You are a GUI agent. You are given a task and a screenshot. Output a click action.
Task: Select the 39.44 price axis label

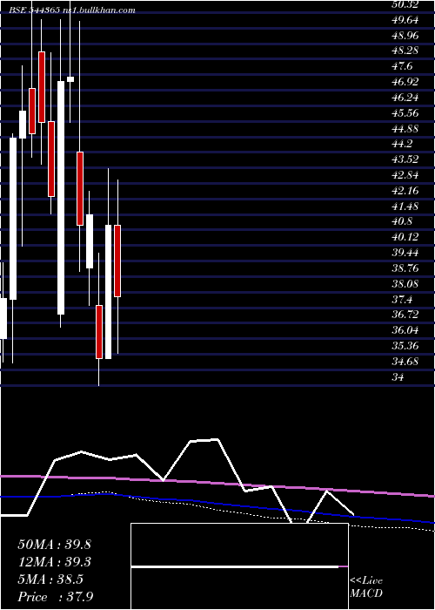(x=405, y=253)
